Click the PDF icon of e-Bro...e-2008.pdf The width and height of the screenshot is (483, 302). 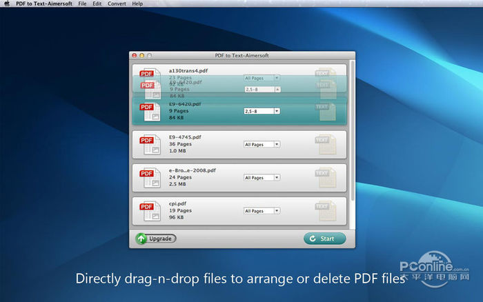pos(150,178)
